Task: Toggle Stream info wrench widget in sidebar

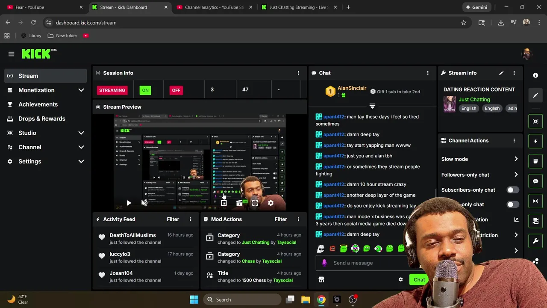Action: coord(535,241)
